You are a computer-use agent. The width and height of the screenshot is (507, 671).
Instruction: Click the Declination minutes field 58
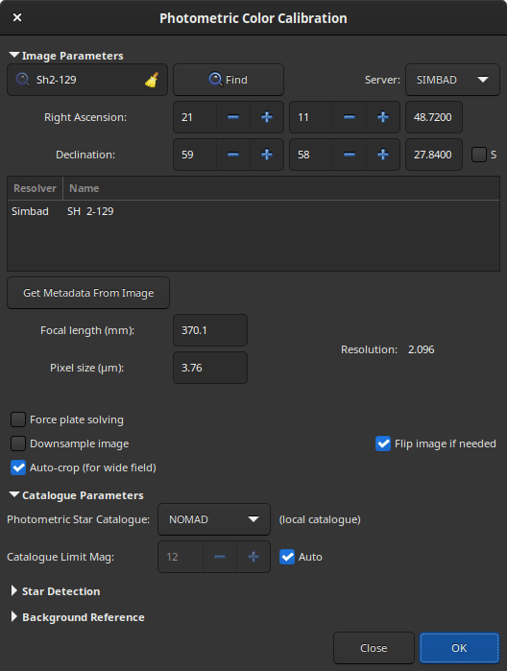(x=311, y=155)
